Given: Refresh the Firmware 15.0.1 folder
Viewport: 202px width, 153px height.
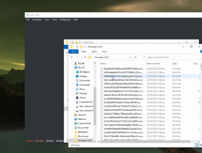Looking at the screenshot, I should click(136, 57).
